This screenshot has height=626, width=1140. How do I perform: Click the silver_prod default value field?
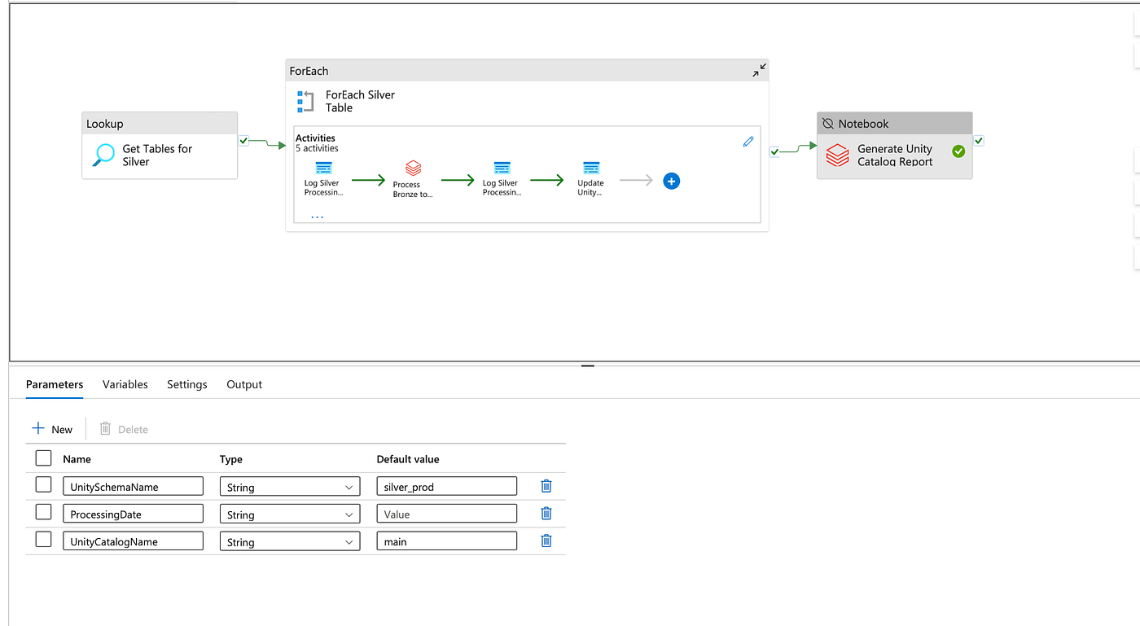click(446, 486)
